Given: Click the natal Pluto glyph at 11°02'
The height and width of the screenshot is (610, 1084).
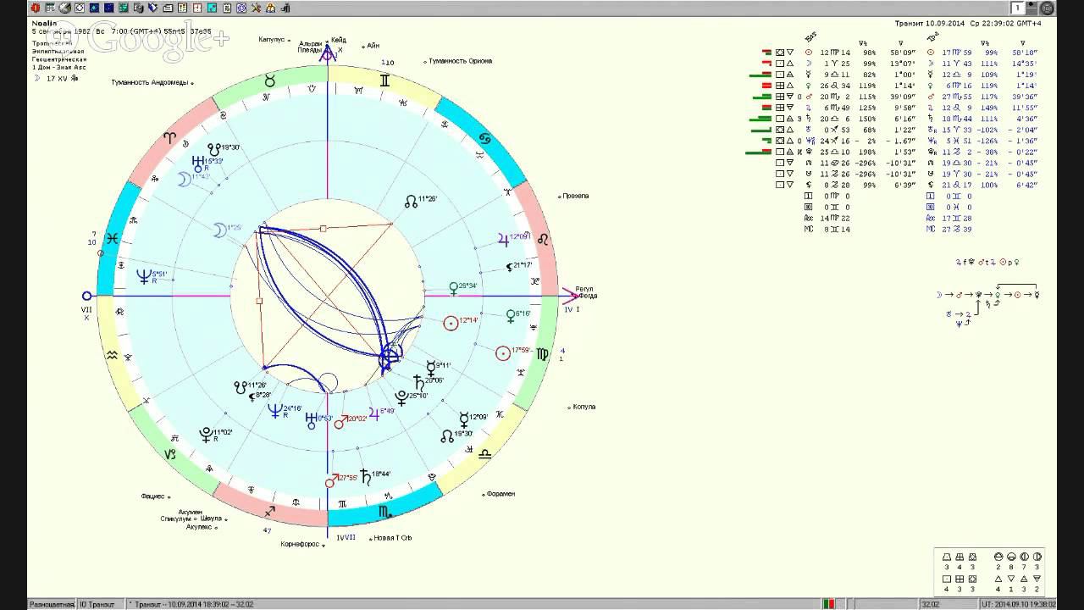Looking at the screenshot, I should 206,435.
